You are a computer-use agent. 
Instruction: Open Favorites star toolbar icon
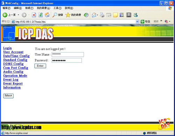(68, 15)
